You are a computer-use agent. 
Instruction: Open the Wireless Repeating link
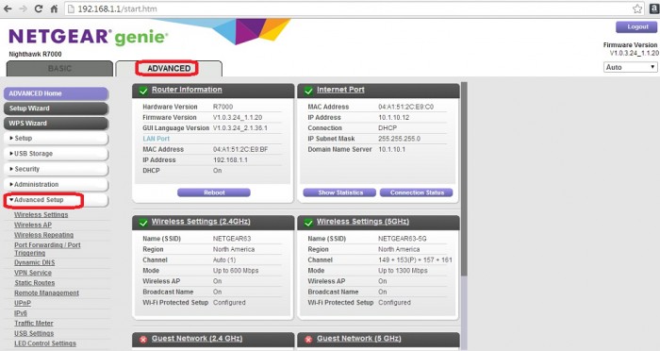43,235
